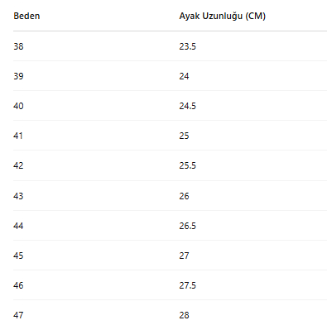Select size 41 cell
This screenshot has height=325, width=327.
[x=18, y=136]
